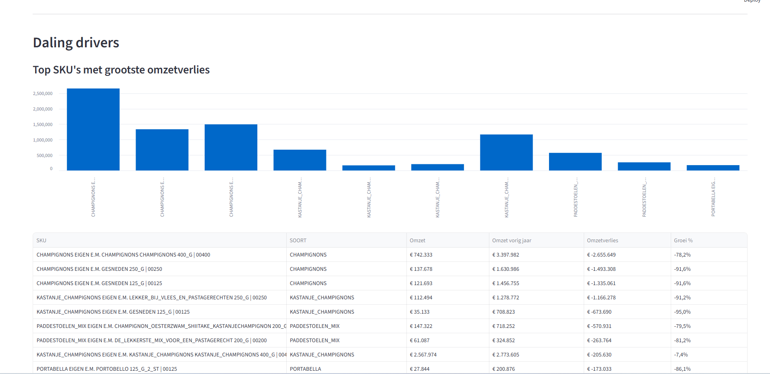Screen dimensions: 770x374
Task: Select the PORTABELLA EIG... x-axis label
Action: pos(713,197)
